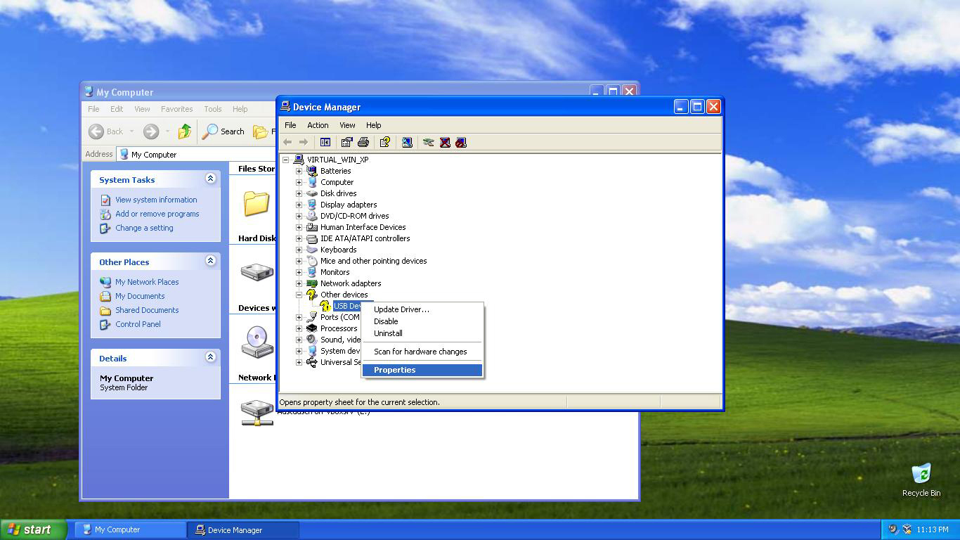Click the Back button icon in My Computer

96,131
